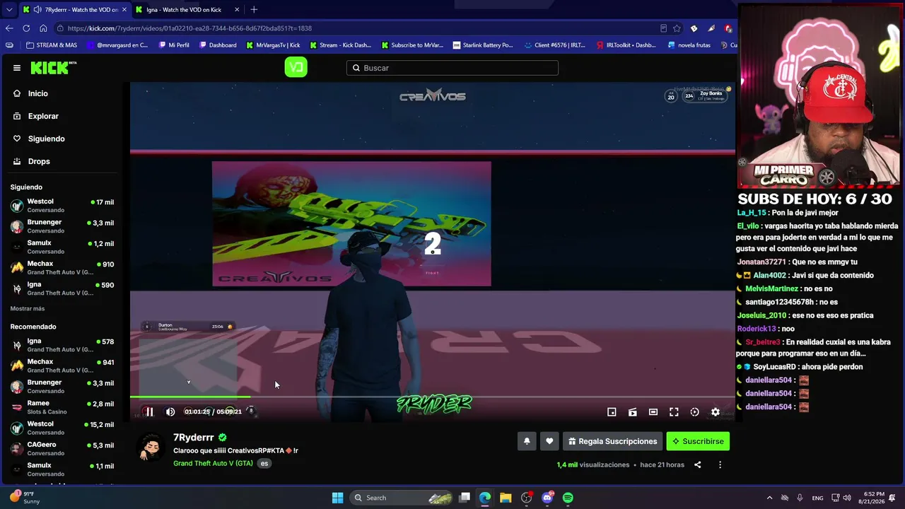Click the green VJ icon button
Screen dimensions: 905x509
(296, 67)
